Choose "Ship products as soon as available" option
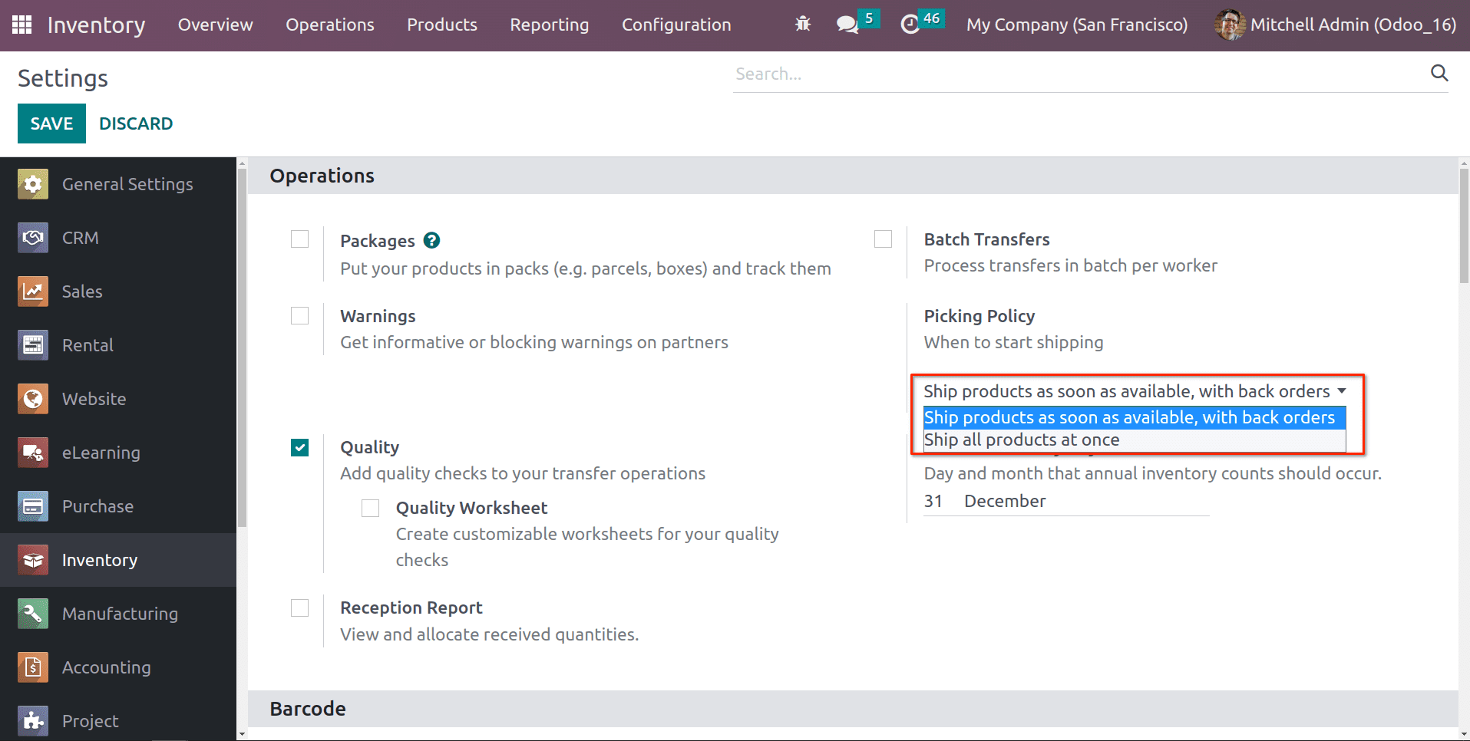The image size is (1470, 741). click(1128, 417)
